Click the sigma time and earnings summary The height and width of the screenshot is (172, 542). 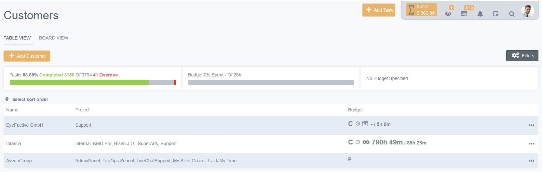[421, 10]
